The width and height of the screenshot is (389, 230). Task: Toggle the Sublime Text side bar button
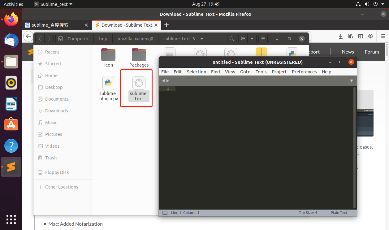[165, 213]
